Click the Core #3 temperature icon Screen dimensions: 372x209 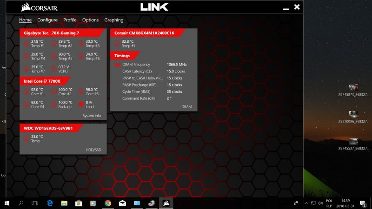(81, 91)
